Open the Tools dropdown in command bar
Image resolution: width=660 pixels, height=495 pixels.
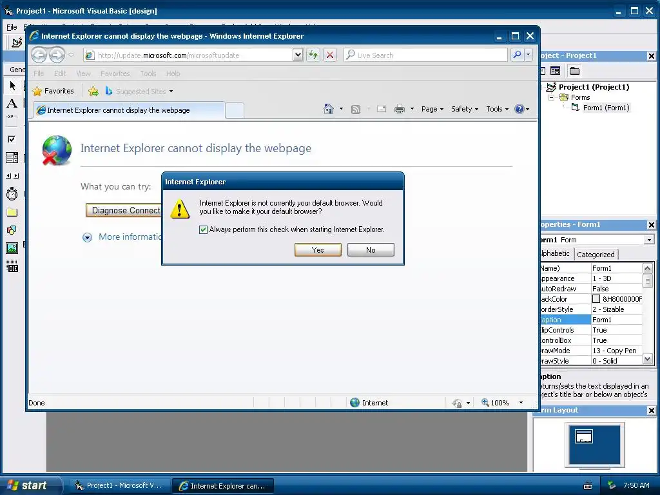497,109
